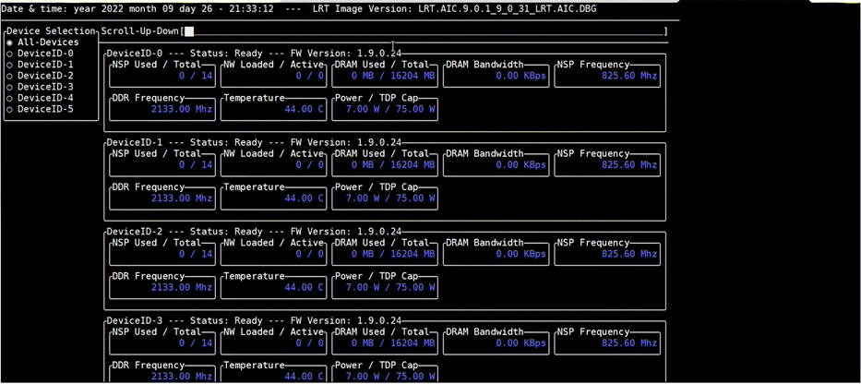The image size is (861, 384).
Task: Click DeviceID-3 DRAM Bandwidth value
Action: (x=521, y=342)
